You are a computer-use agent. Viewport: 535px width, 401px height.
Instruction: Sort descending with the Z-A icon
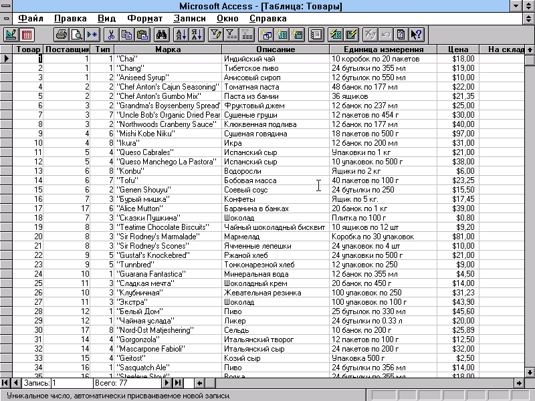pyautogui.click(x=195, y=34)
